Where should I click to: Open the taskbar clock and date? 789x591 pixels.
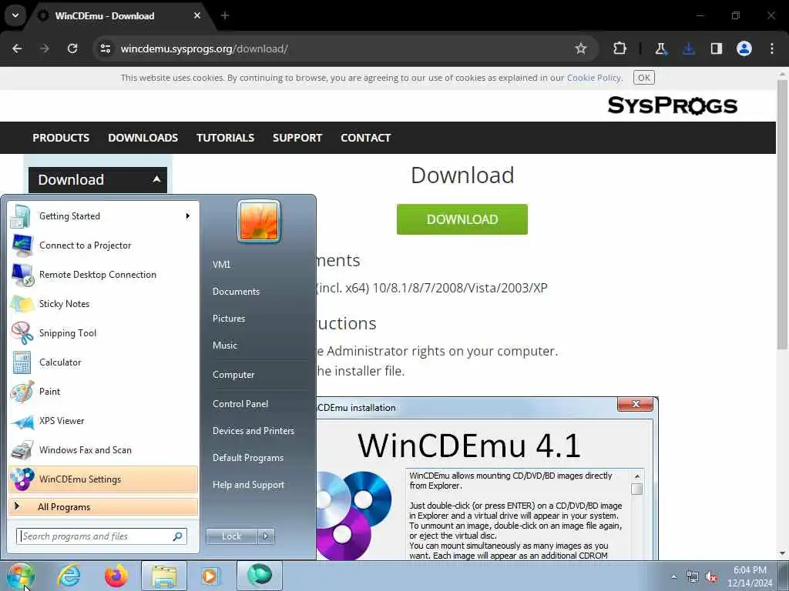[750, 576]
